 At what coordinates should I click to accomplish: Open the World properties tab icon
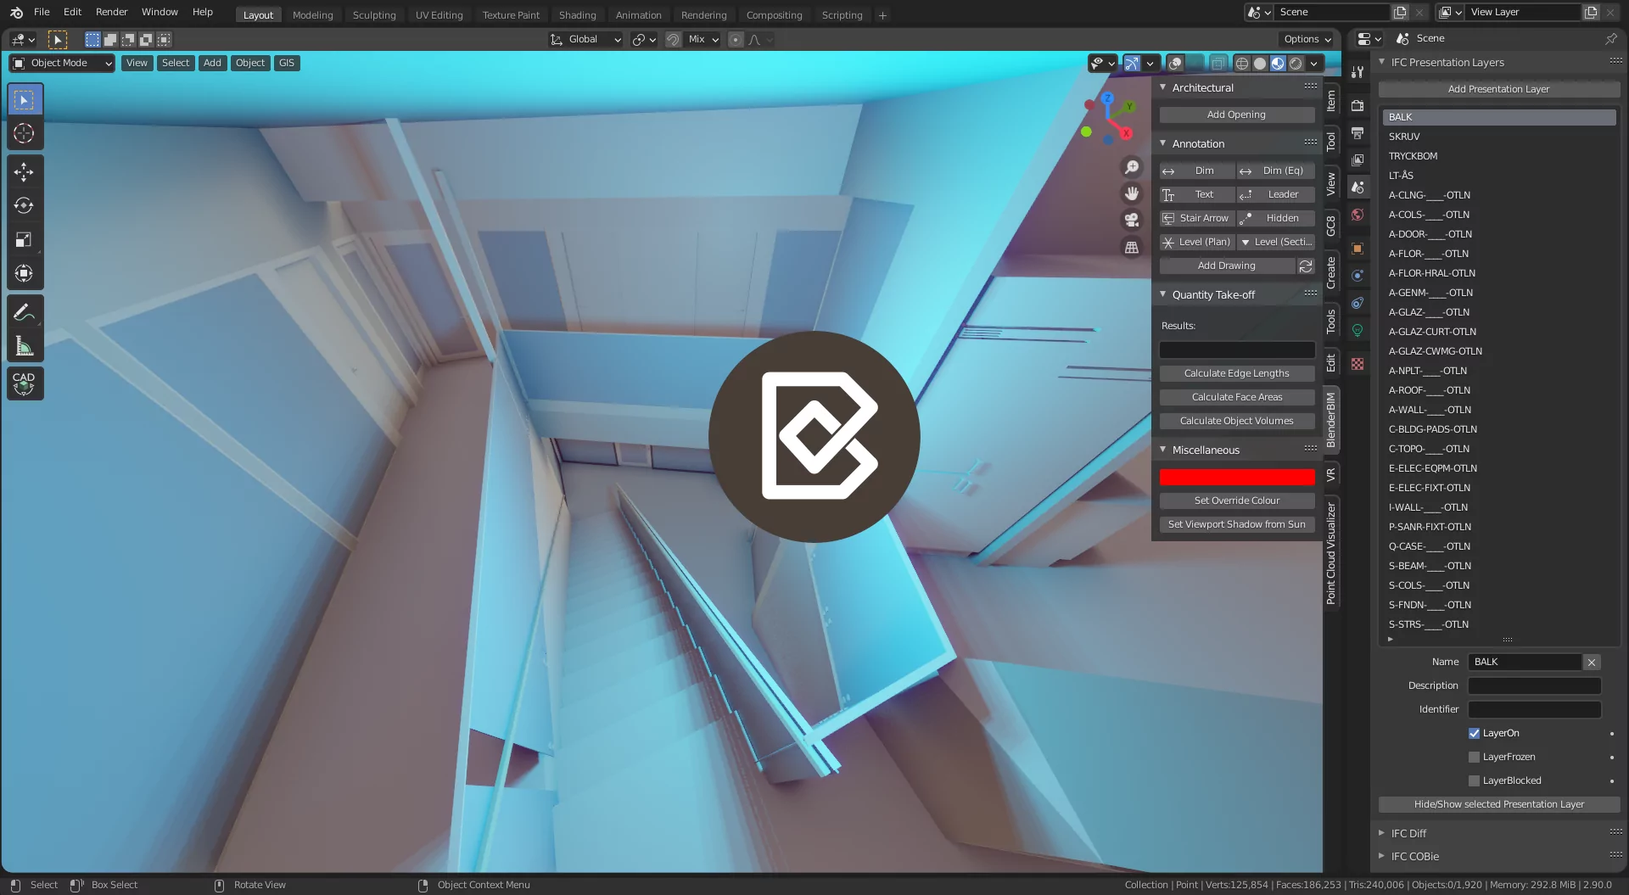click(1357, 215)
